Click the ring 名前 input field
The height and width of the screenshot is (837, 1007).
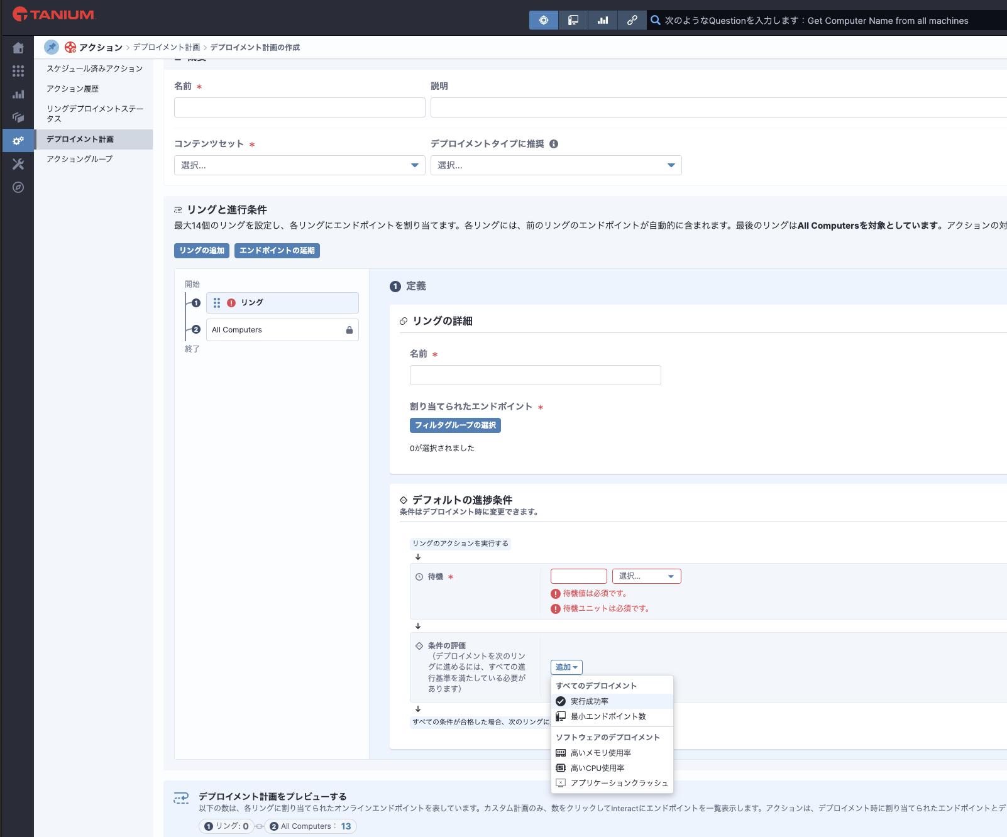(x=535, y=375)
